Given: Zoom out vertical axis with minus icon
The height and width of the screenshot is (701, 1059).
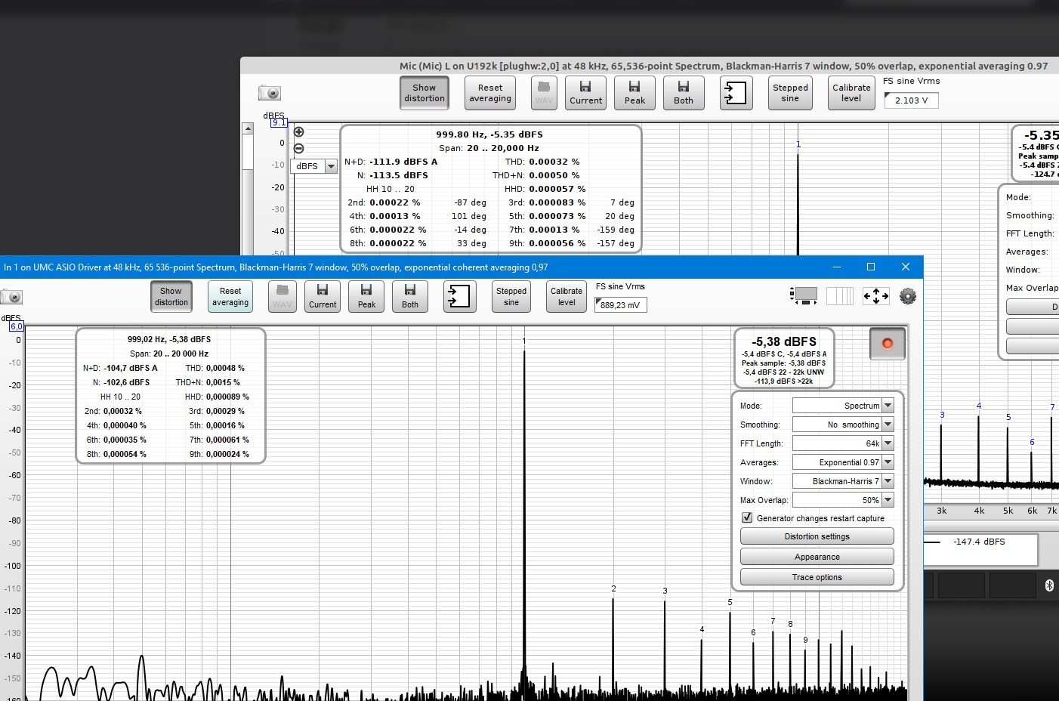Looking at the screenshot, I should tap(299, 149).
